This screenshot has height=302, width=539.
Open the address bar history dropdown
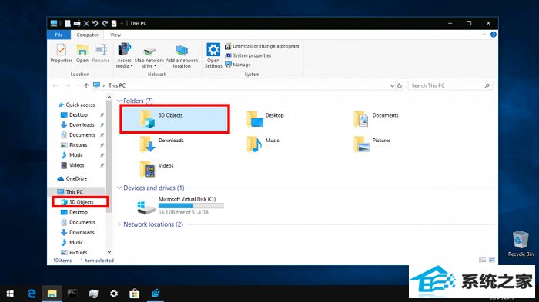(x=392, y=86)
